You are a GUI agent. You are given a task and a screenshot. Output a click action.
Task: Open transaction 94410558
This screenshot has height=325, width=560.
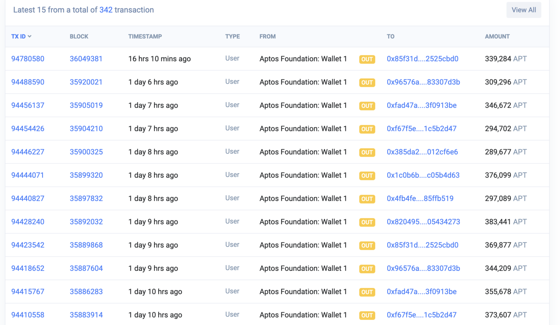point(28,315)
